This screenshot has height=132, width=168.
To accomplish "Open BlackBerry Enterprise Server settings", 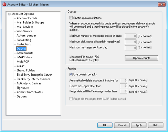I will [x=34, y=75].
